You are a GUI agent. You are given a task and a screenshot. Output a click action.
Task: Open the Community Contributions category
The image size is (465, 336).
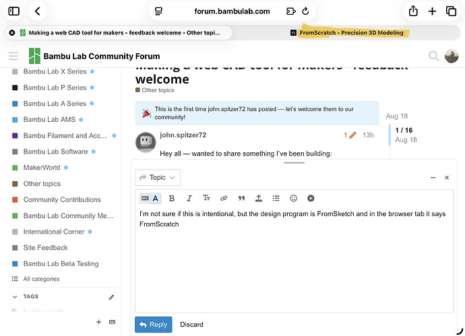click(x=62, y=200)
